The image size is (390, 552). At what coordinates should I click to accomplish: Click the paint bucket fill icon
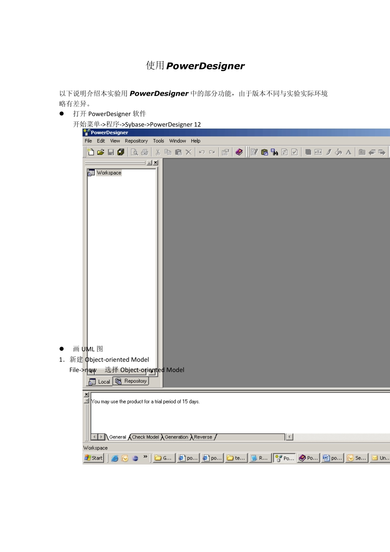[338, 152]
